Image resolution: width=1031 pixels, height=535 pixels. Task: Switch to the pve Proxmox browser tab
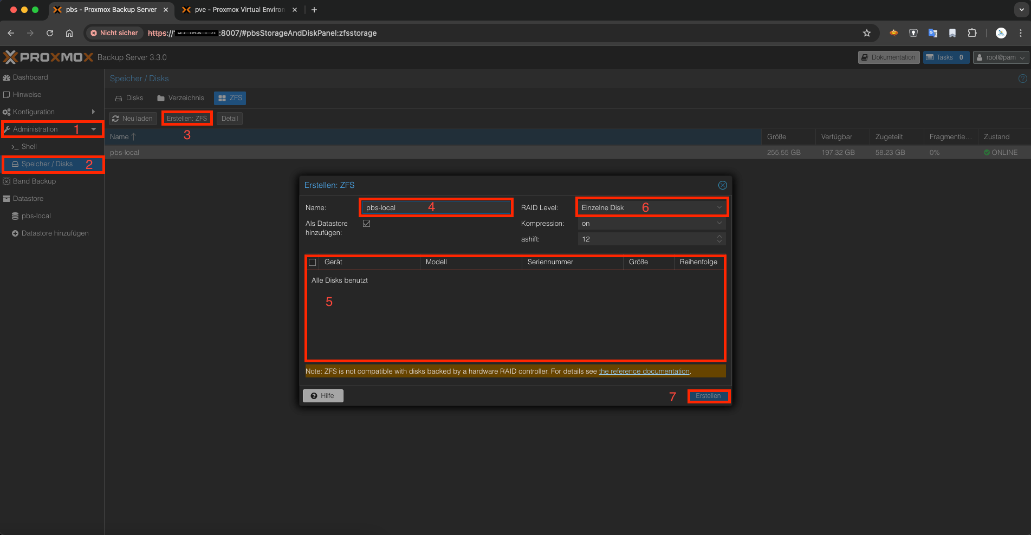point(233,9)
